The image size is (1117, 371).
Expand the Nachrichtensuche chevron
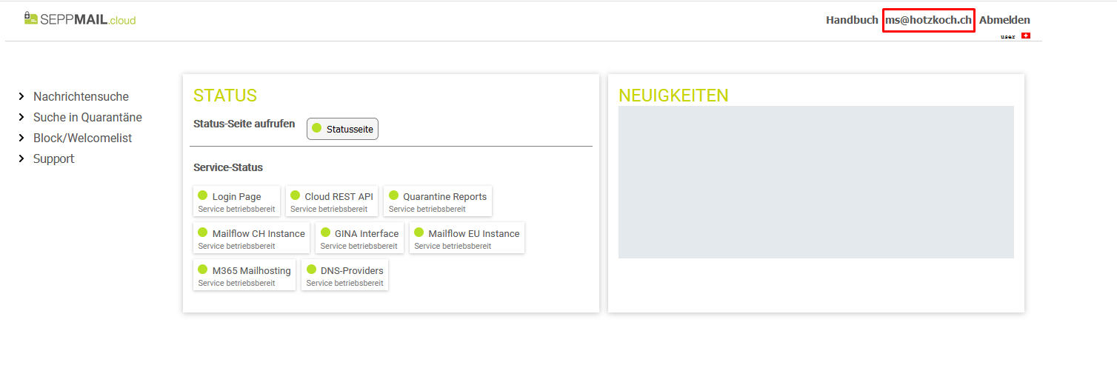coord(21,97)
